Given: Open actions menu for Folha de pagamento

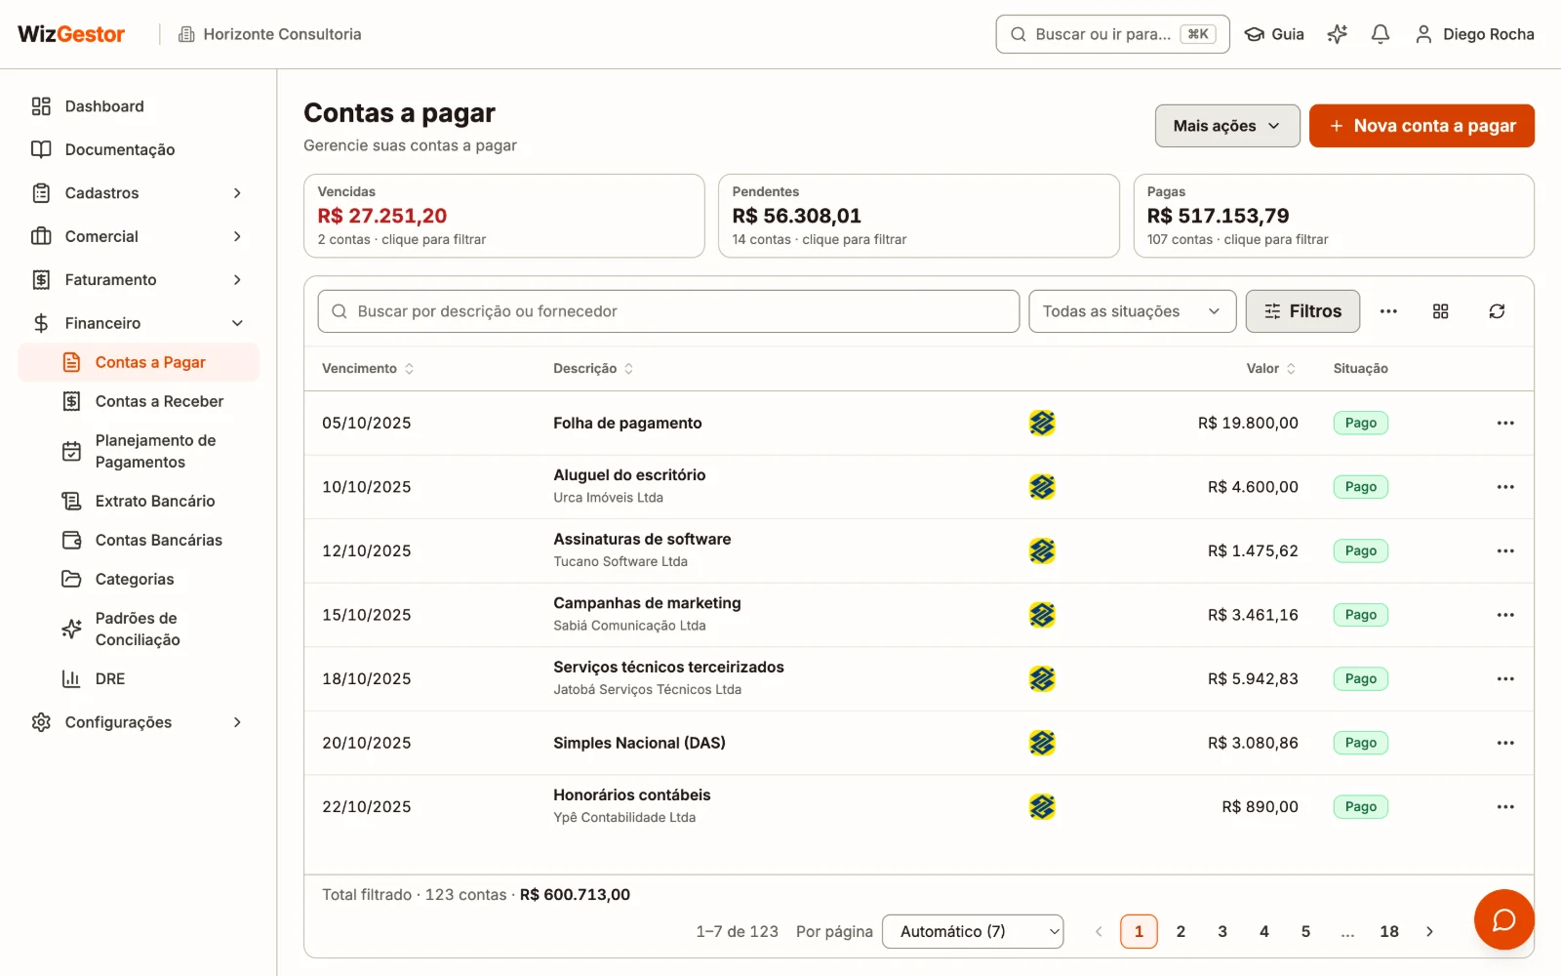Looking at the screenshot, I should tap(1505, 423).
